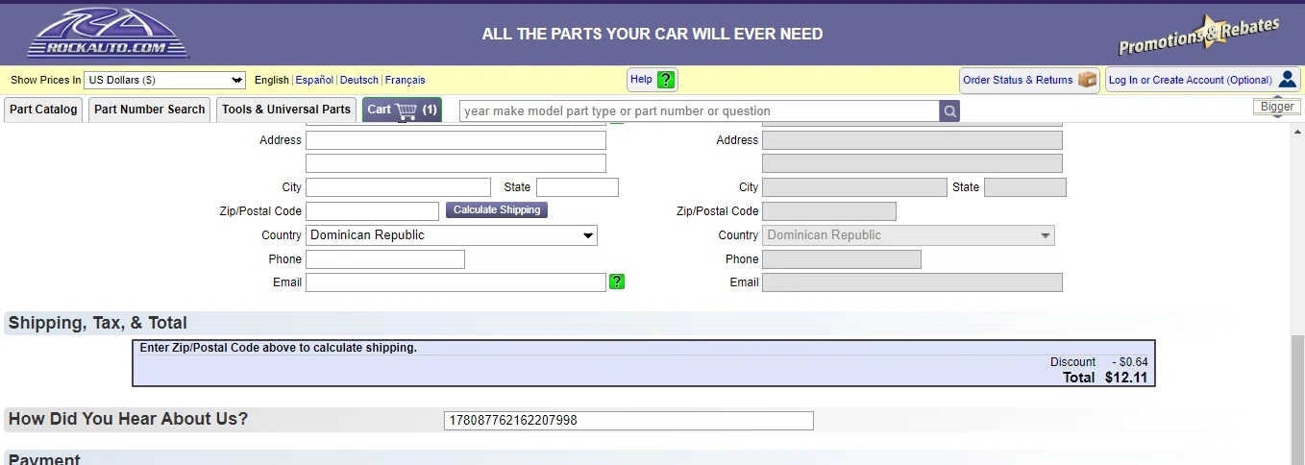Click the shipping State field
1305x465 pixels.
tap(578, 187)
